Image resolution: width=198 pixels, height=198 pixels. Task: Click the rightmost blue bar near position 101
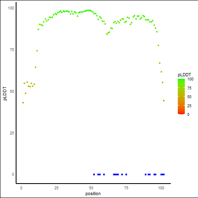163,174
